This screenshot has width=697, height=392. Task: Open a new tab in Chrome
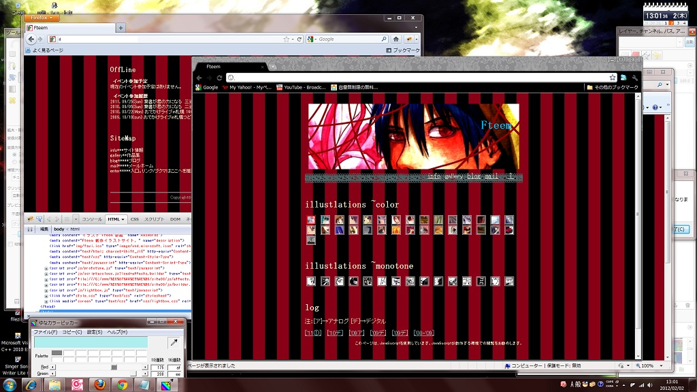click(273, 67)
